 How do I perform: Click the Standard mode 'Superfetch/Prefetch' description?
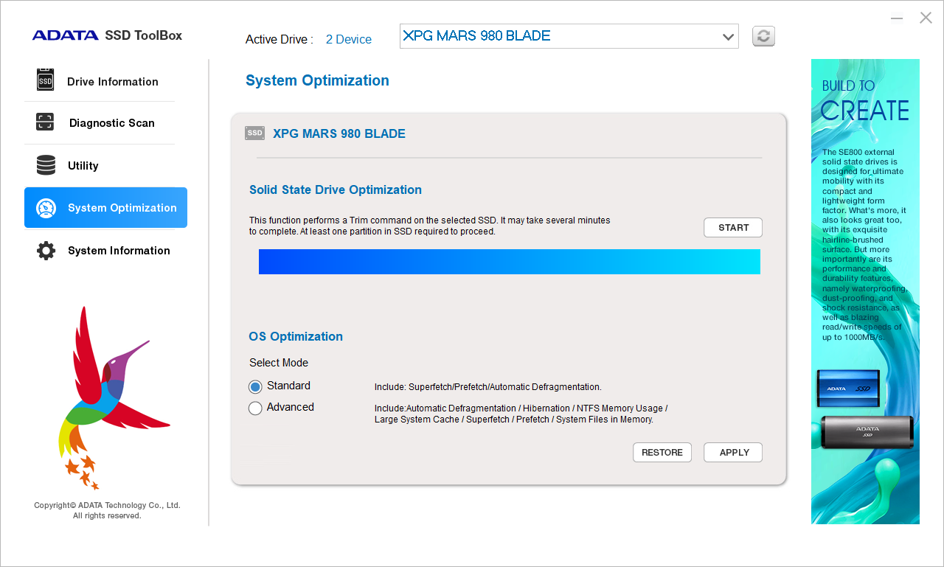pos(488,387)
